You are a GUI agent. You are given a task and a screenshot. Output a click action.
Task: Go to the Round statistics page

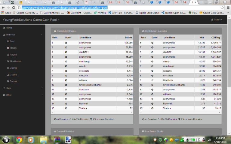tap(13, 55)
